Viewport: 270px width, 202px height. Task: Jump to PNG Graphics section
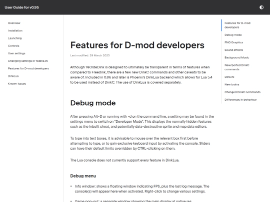[233, 42]
